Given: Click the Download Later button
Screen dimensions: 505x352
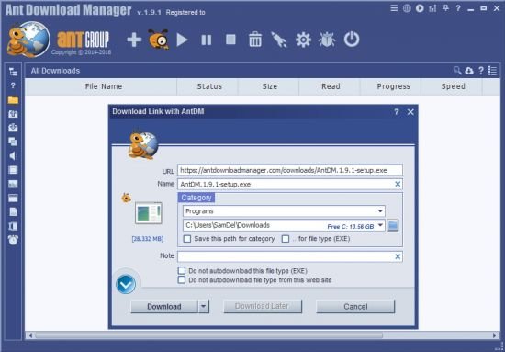Looking at the screenshot, I should click(x=263, y=306).
